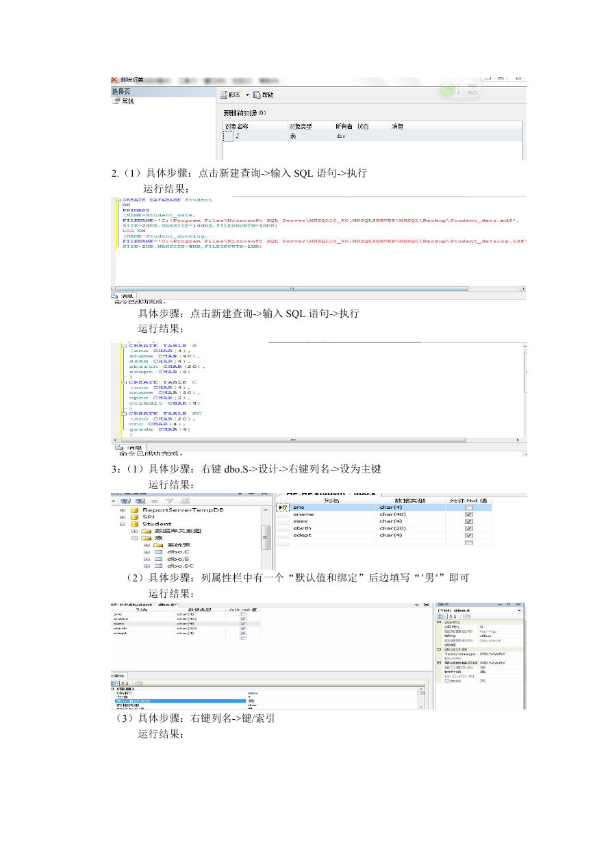The image size is (595, 841).
Task: Expand the SPJ database node
Action: 123,517
